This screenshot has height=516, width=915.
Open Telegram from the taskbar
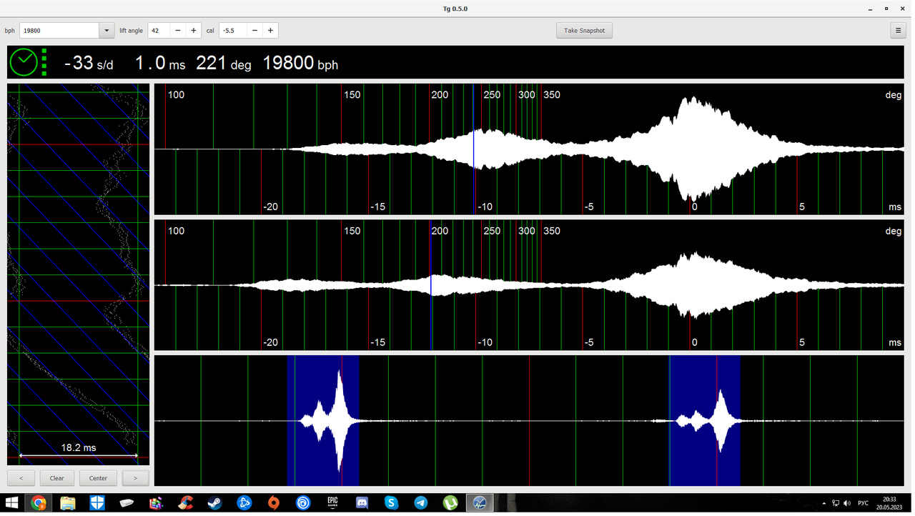[x=421, y=503]
